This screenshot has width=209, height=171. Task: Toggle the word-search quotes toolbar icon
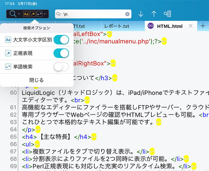tap(39, 14)
